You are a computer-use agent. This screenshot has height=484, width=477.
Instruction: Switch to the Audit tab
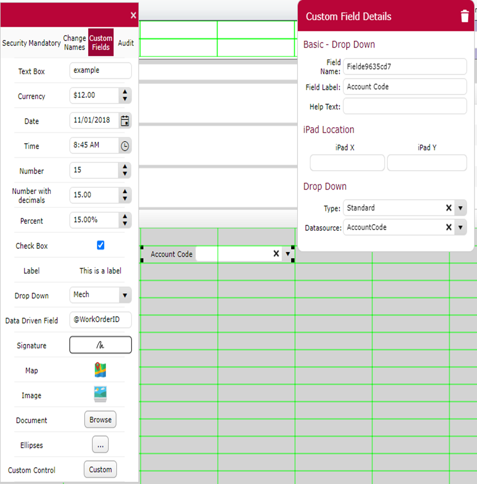click(126, 43)
